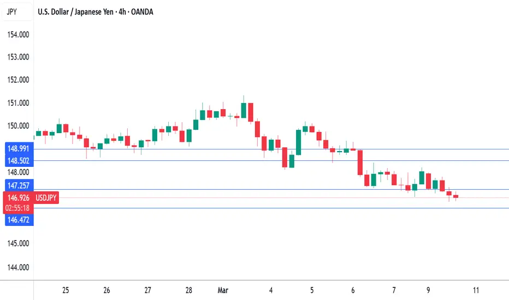509x300 pixels.
Task: Click the 145.000 price scale label
Action: tap(18, 243)
